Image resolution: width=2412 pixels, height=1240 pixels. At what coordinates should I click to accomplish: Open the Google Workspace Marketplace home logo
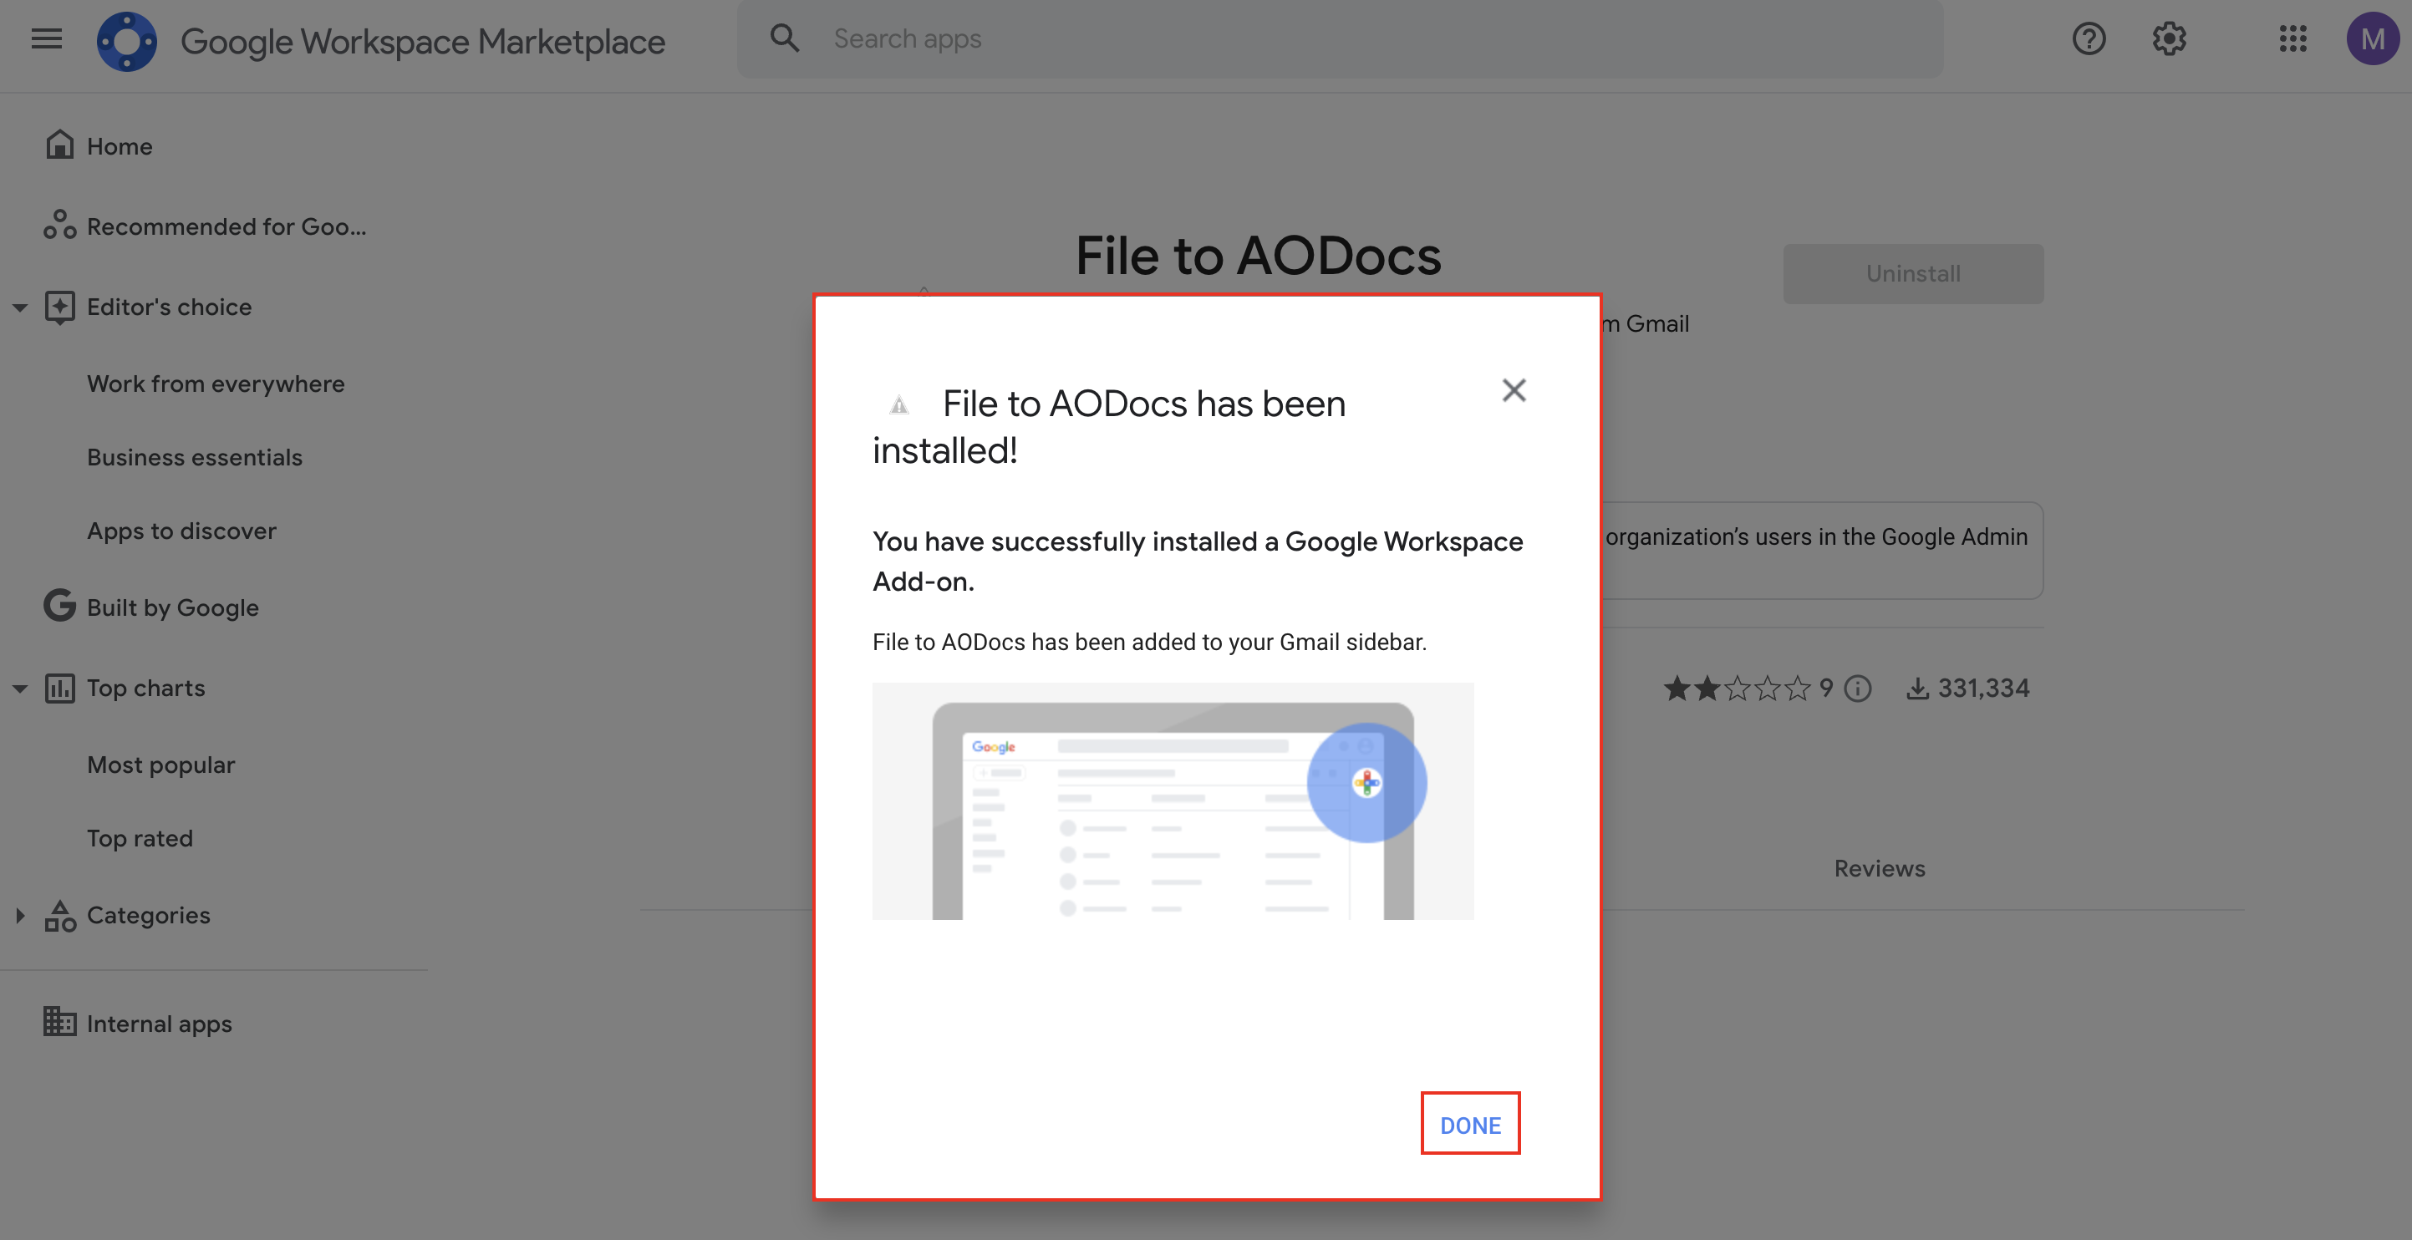tap(127, 40)
